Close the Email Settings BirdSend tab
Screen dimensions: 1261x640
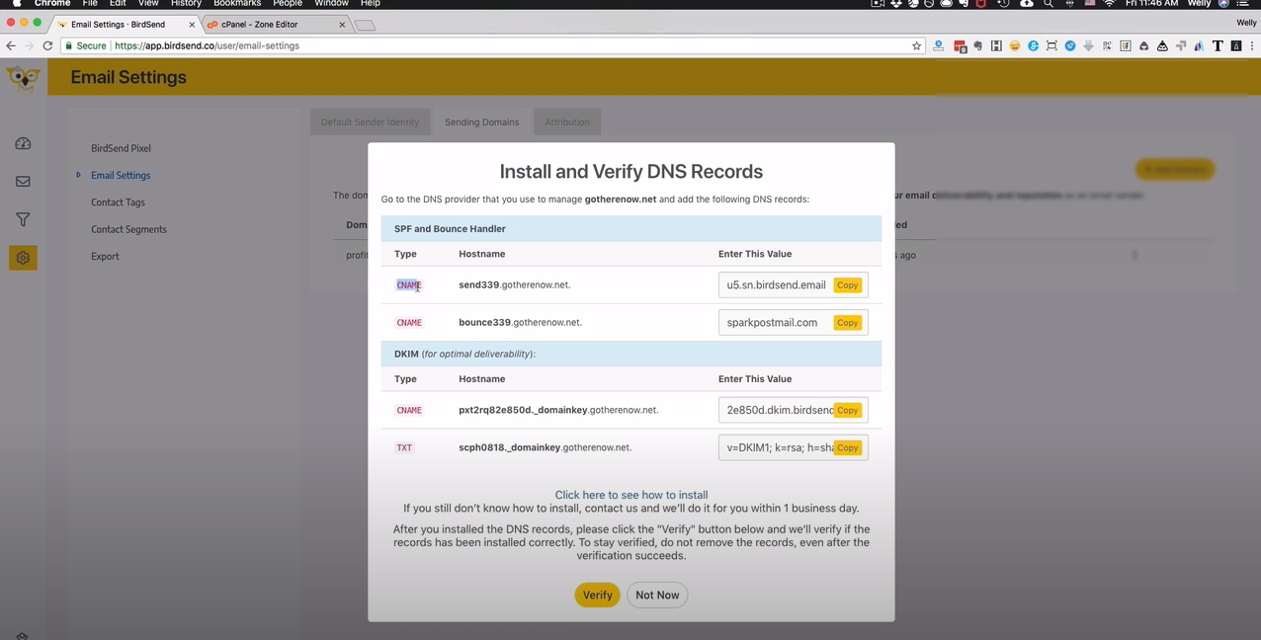[x=192, y=25]
